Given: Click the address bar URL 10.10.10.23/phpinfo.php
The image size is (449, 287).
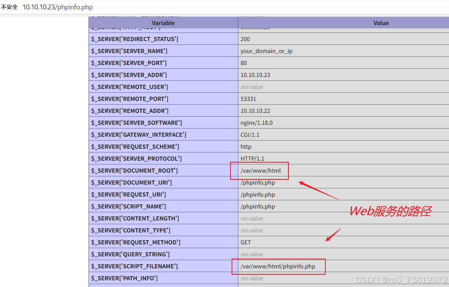Looking at the screenshot, I should [58, 7].
